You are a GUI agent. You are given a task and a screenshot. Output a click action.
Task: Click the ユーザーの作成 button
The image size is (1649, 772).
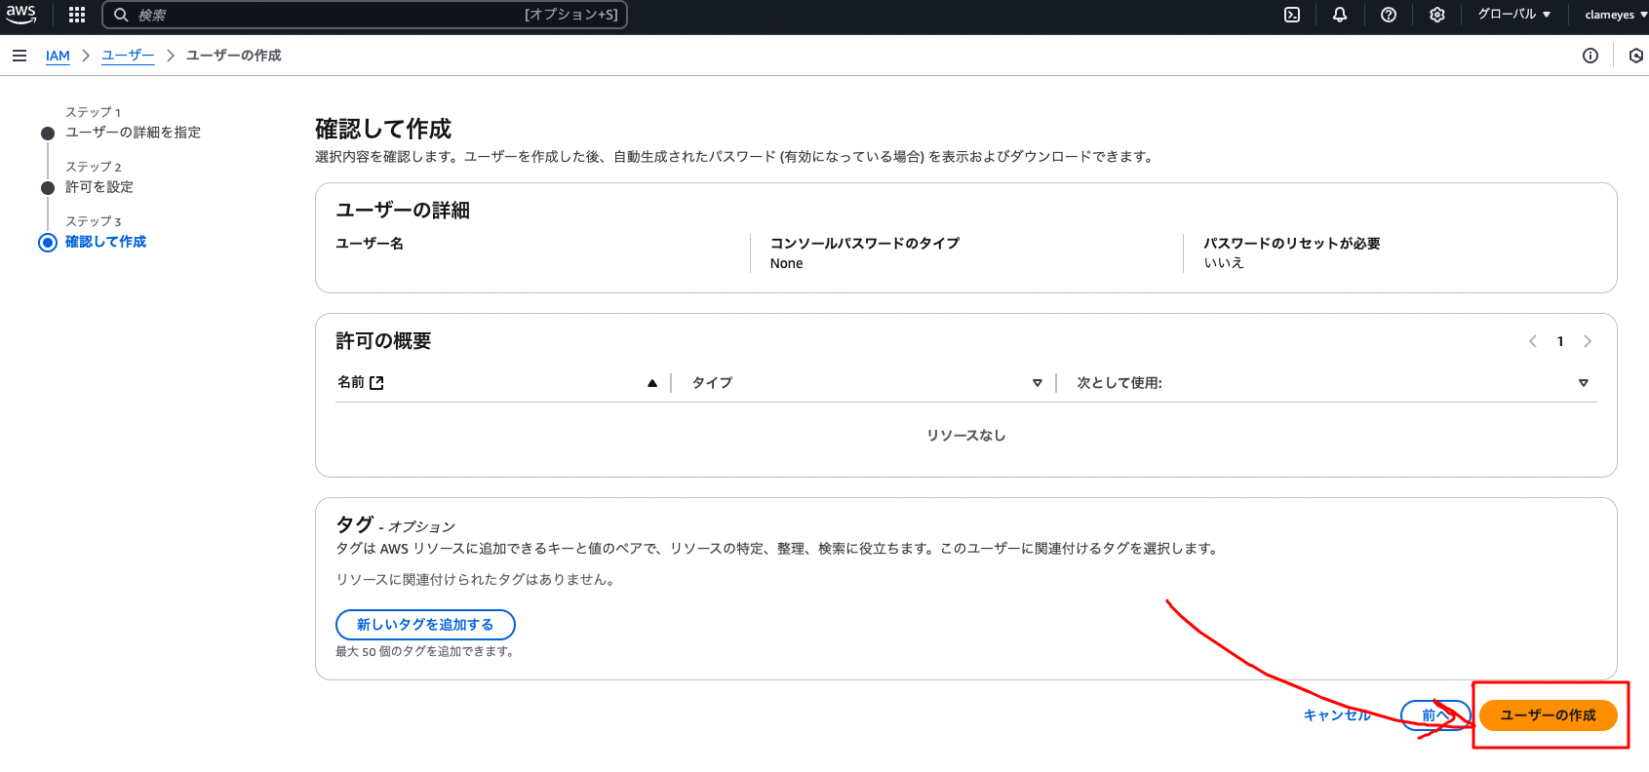[1549, 715]
